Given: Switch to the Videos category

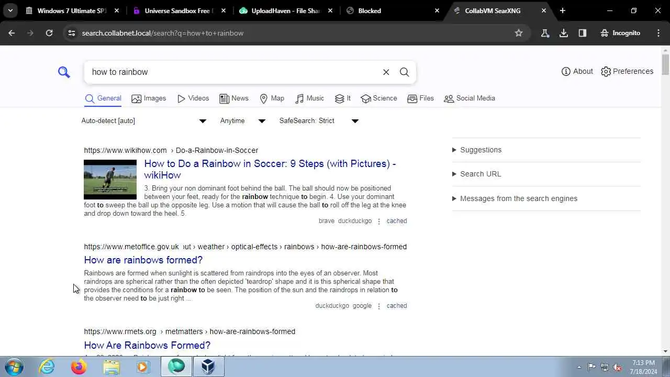Looking at the screenshot, I should (193, 98).
